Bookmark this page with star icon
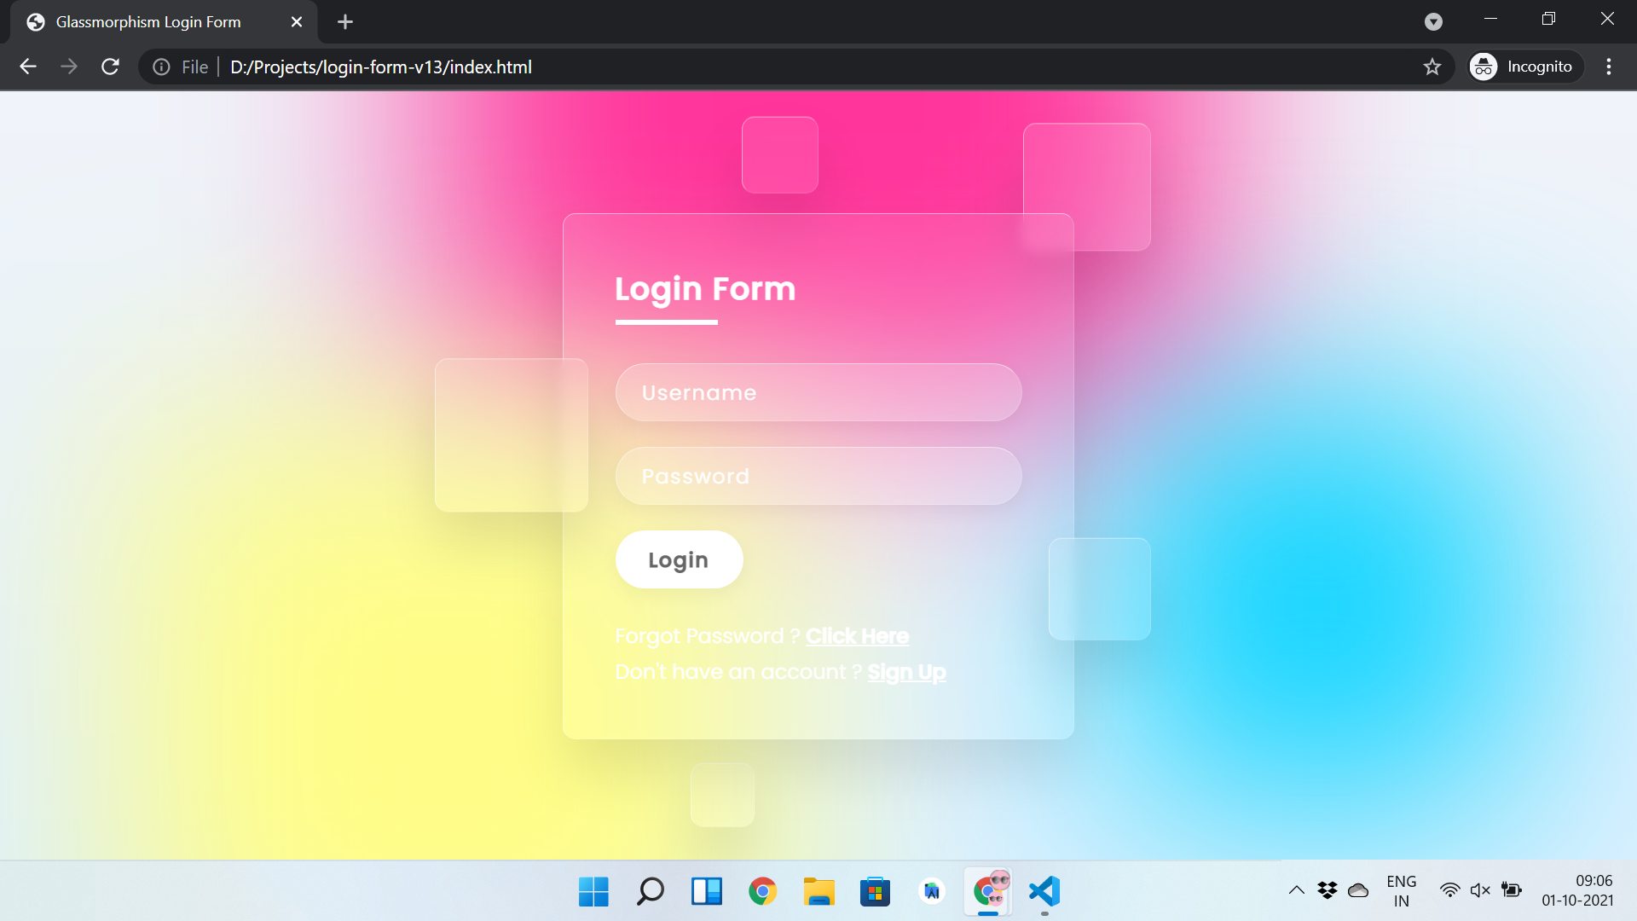This screenshot has width=1637, height=921. (1432, 67)
